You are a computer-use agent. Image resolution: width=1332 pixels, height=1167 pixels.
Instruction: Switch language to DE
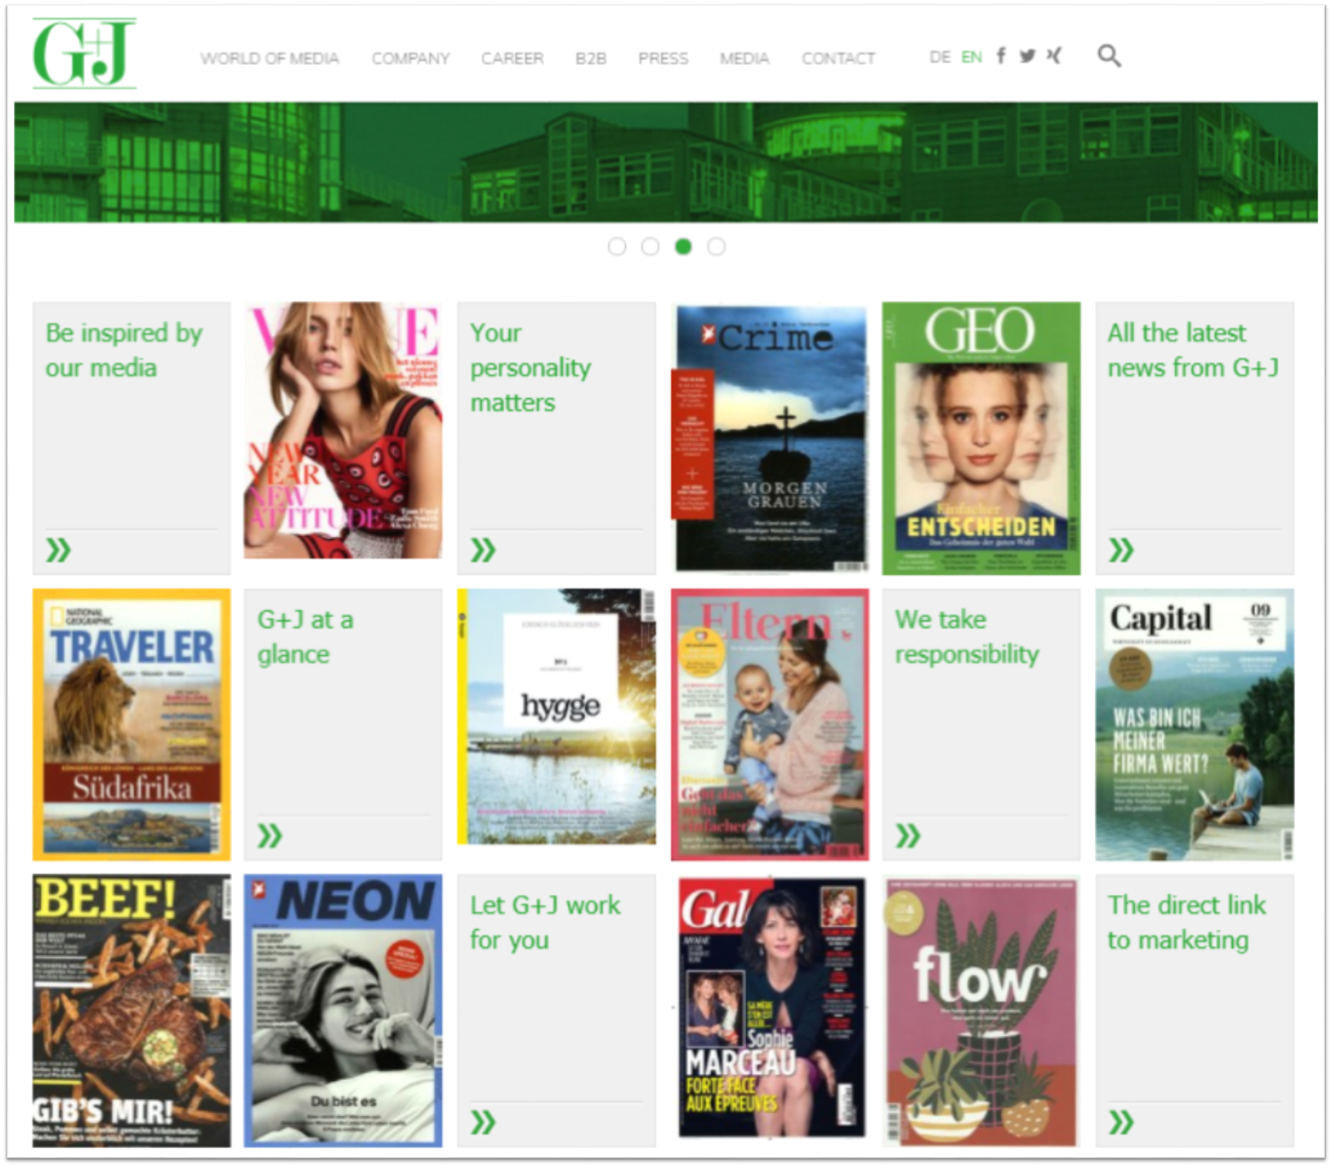pyautogui.click(x=939, y=57)
